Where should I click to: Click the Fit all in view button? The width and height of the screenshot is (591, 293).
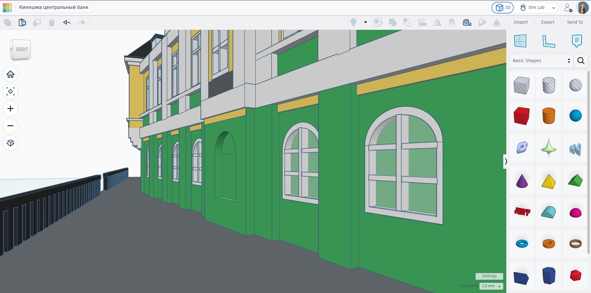[10, 92]
